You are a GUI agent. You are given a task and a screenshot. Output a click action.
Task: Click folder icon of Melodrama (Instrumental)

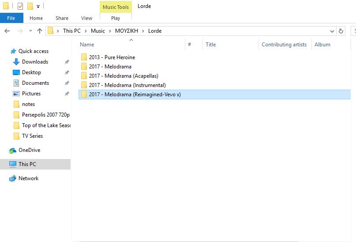(84, 85)
